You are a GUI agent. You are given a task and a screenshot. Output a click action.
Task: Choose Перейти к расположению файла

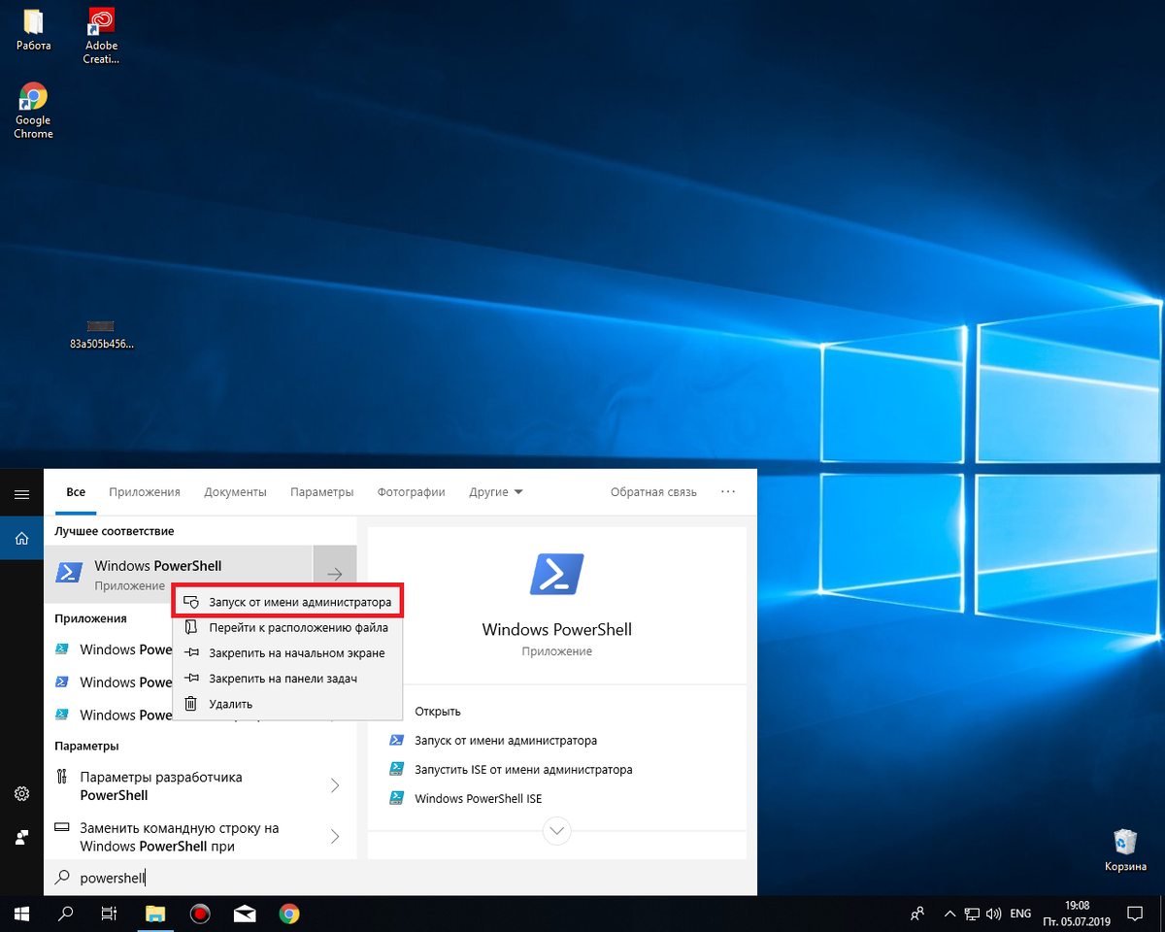[x=287, y=627]
